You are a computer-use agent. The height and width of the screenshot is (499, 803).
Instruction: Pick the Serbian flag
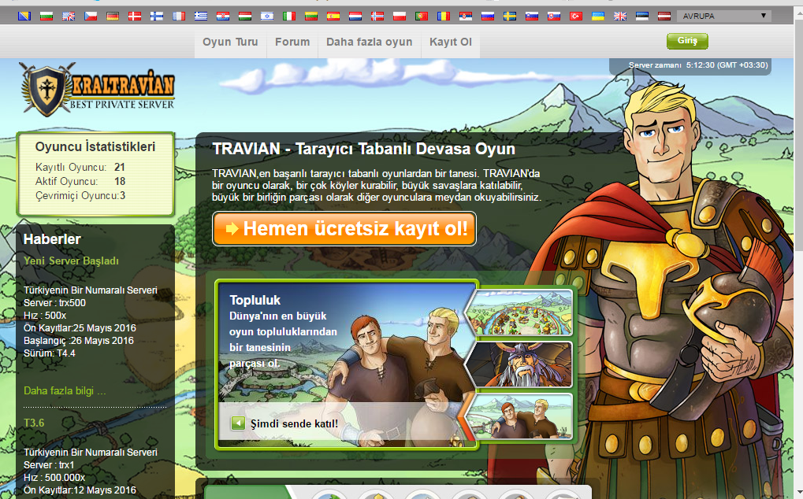tap(466, 17)
